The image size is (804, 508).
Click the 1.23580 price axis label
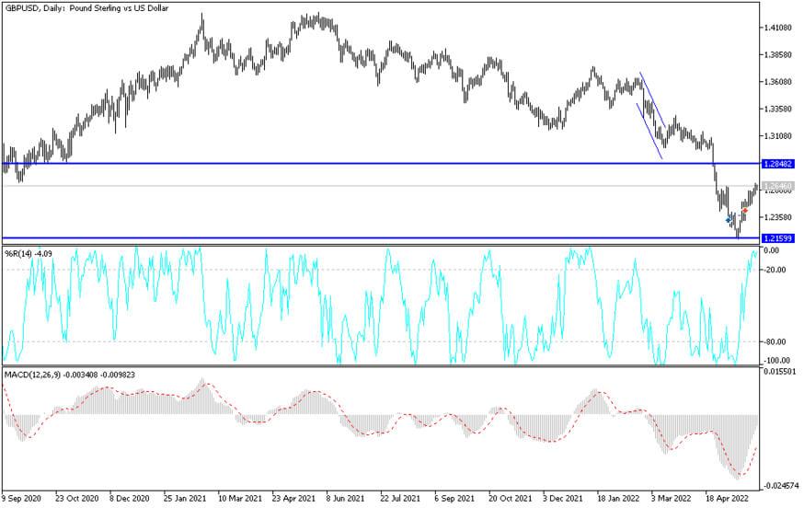click(x=778, y=217)
